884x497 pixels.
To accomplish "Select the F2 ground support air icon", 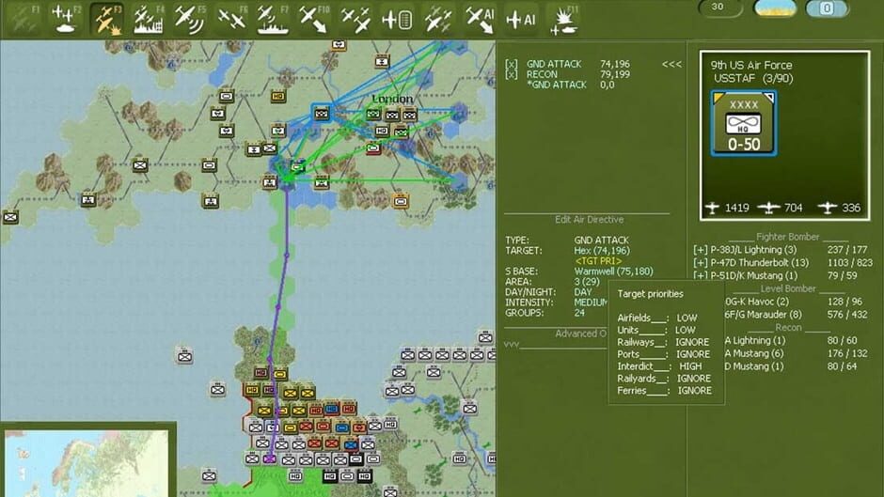I will point(66,19).
